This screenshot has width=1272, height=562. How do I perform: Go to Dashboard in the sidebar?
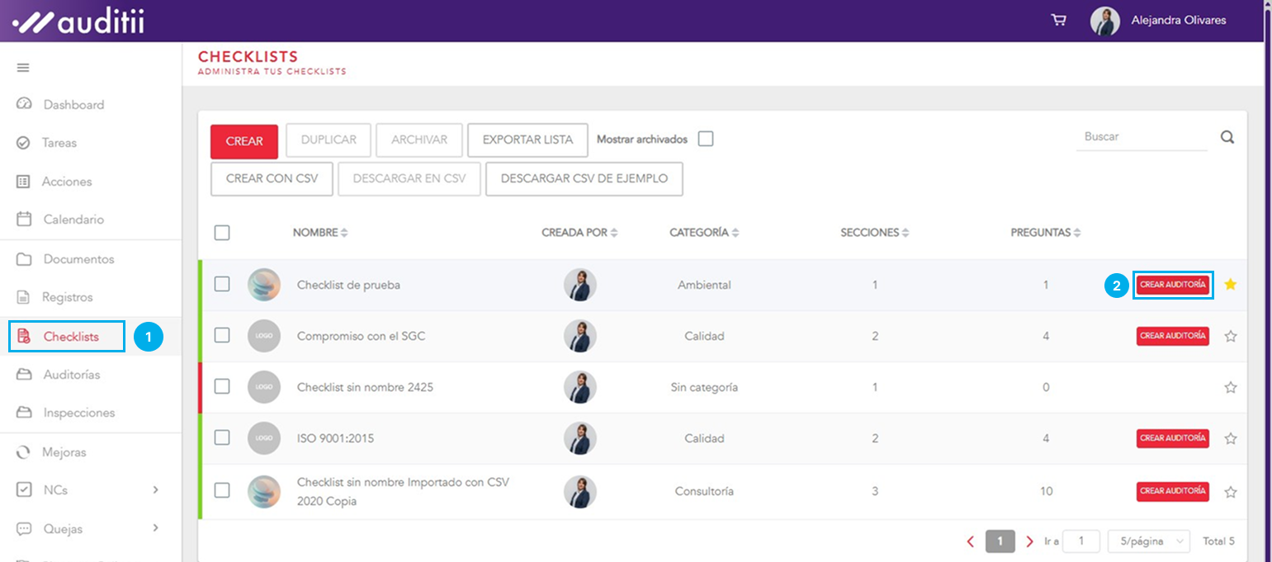point(73,105)
